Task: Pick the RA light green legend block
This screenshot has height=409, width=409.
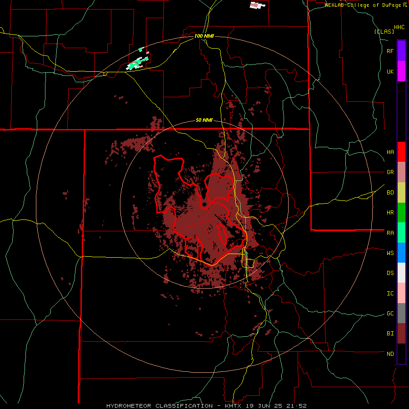Action: tap(401, 233)
